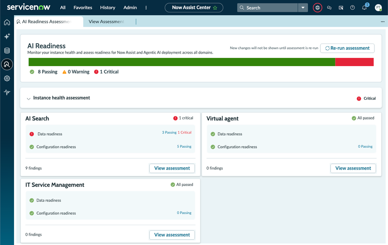Image resolution: width=388 pixels, height=245 pixels.
Task: Open the History menu
Action: [108, 8]
